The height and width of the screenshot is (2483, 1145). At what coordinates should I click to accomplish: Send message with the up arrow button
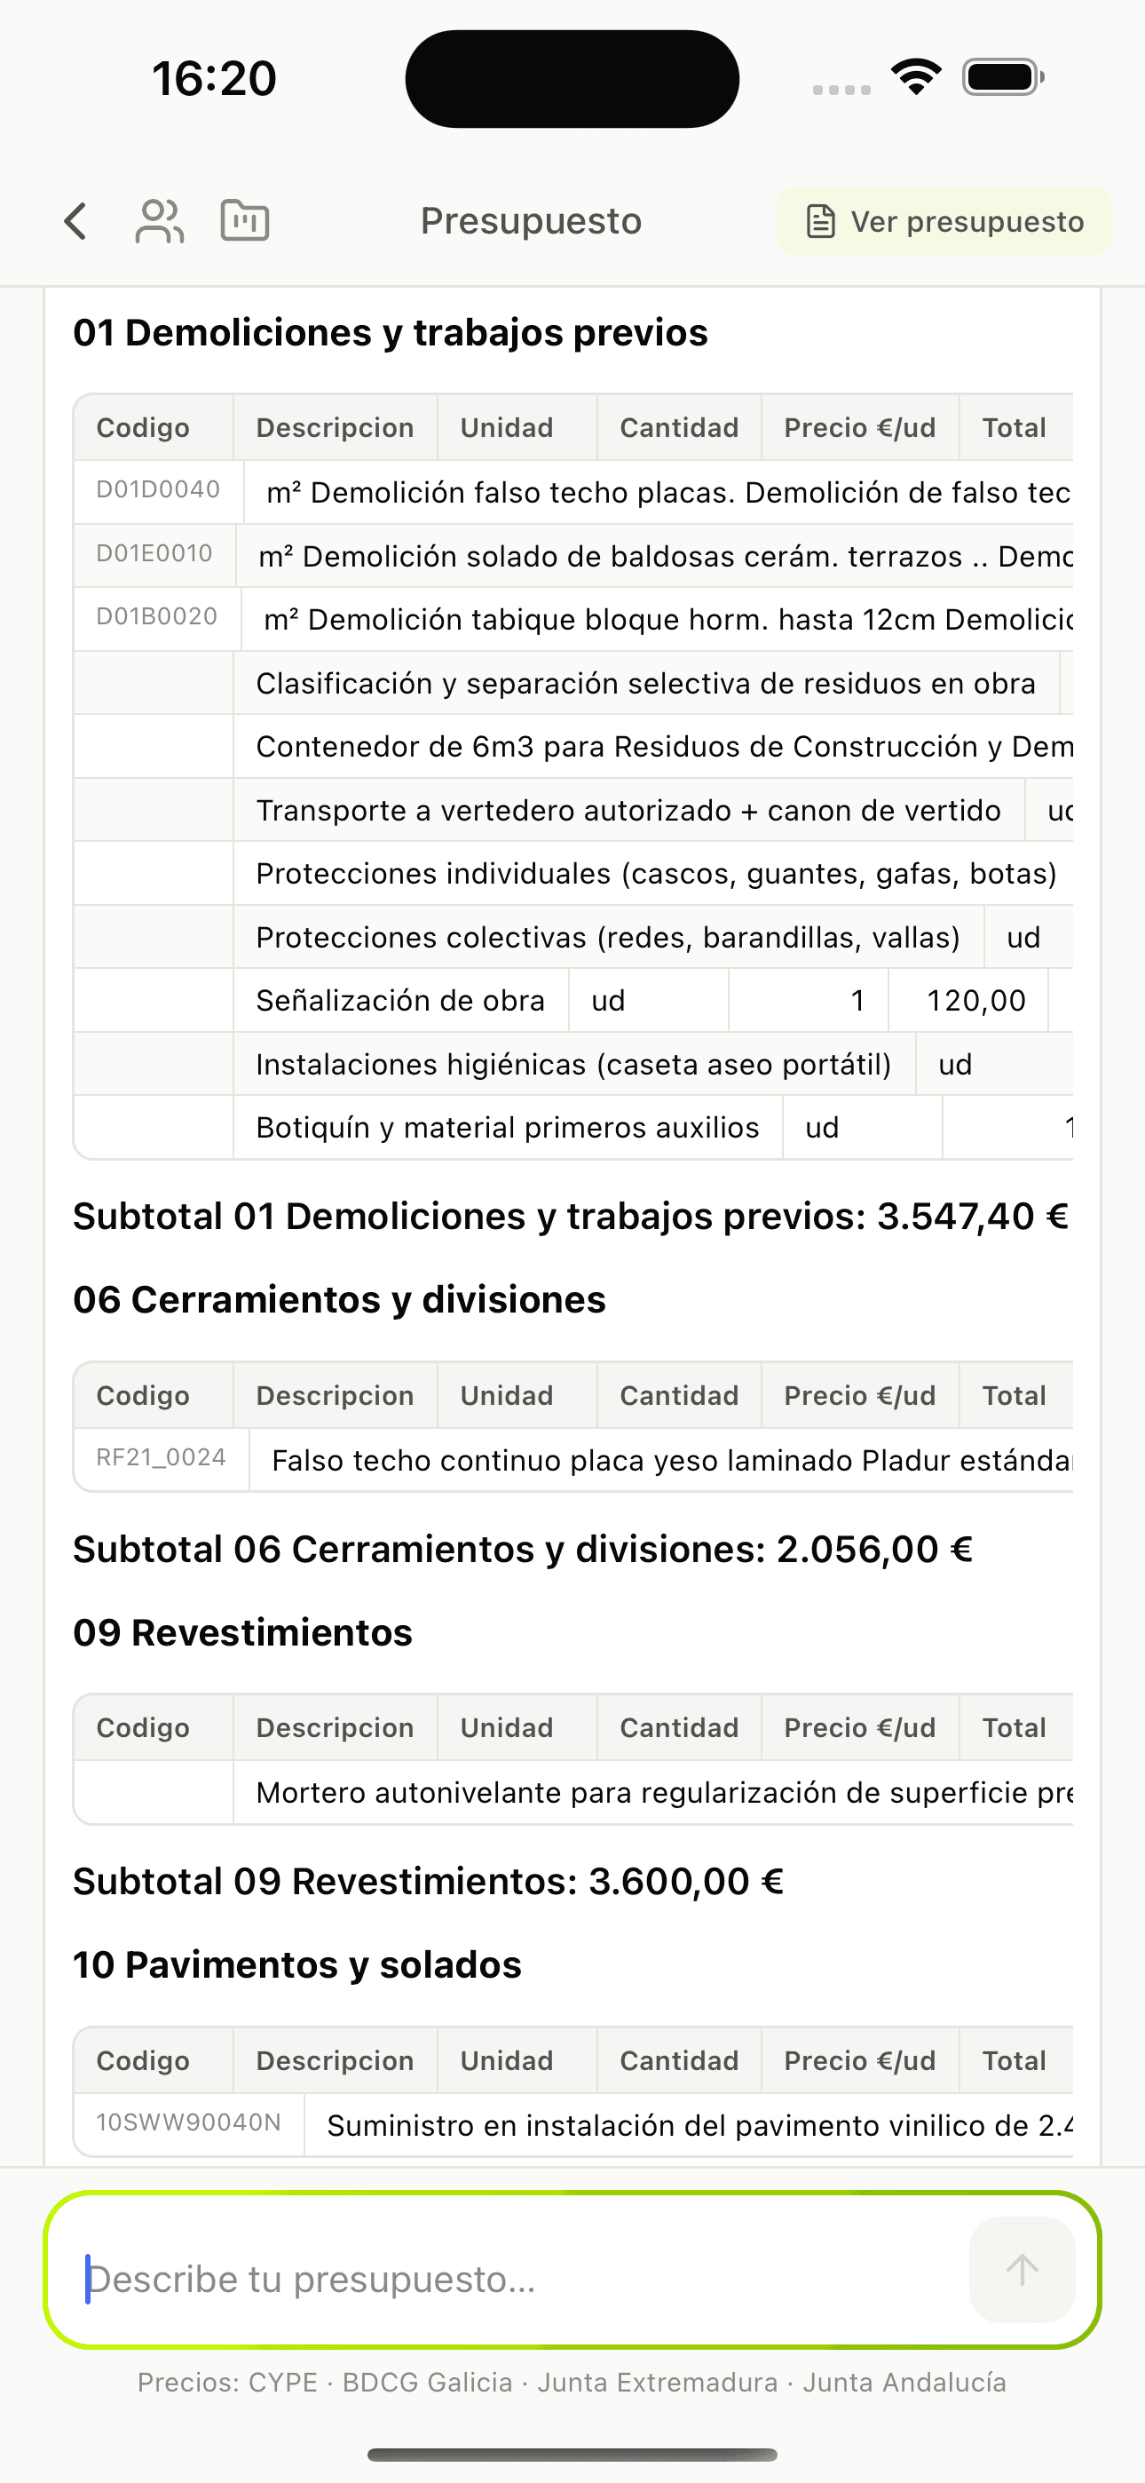tap(1022, 2269)
